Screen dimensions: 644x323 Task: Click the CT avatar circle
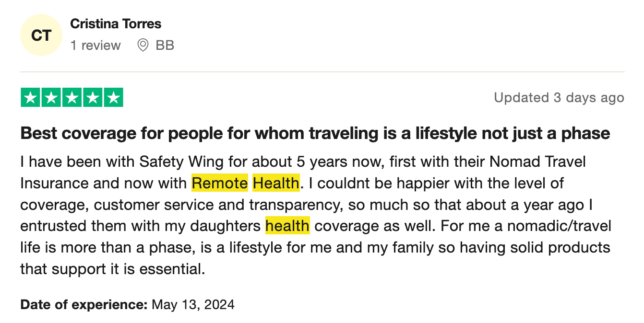click(x=41, y=35)
